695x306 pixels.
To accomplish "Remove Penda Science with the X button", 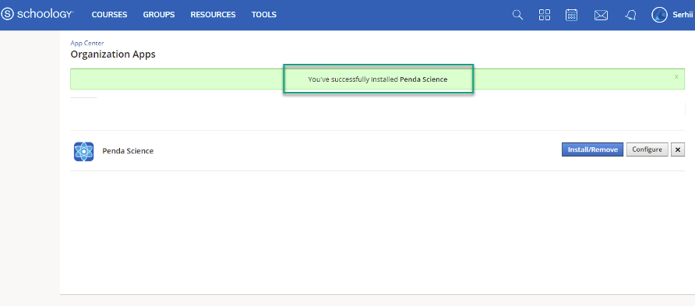I will pyautogui.click(x=678, y=149).
